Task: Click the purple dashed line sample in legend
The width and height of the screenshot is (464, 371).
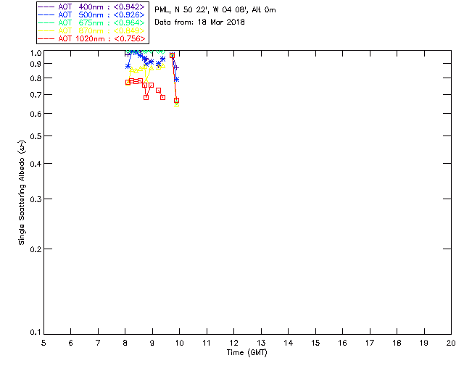Action: click(x=46, y=7)
